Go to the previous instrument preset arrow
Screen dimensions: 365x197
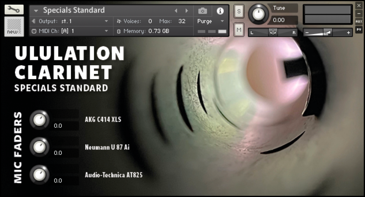pos(176,11)
